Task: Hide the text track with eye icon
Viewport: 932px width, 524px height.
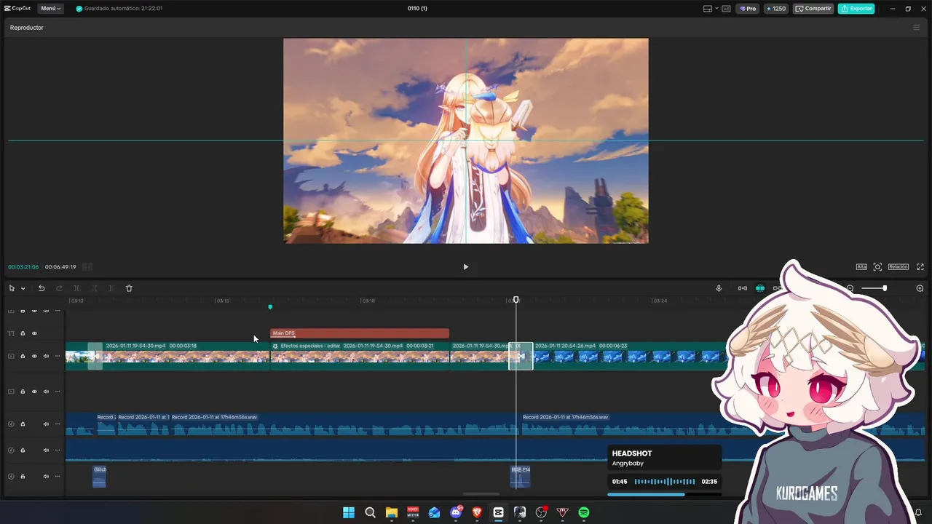Action: tap(34, 333)
